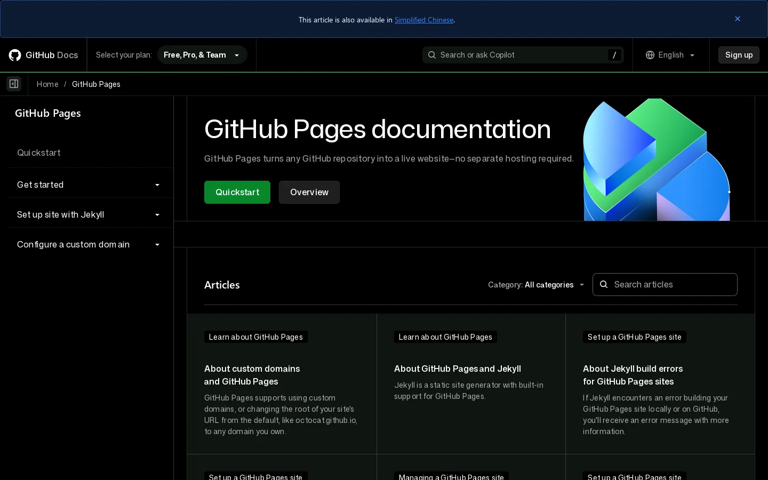Click GitHub Pages in the breadcrumb
The width and height of the screenshot is (768, 480).
click(96, 84)
